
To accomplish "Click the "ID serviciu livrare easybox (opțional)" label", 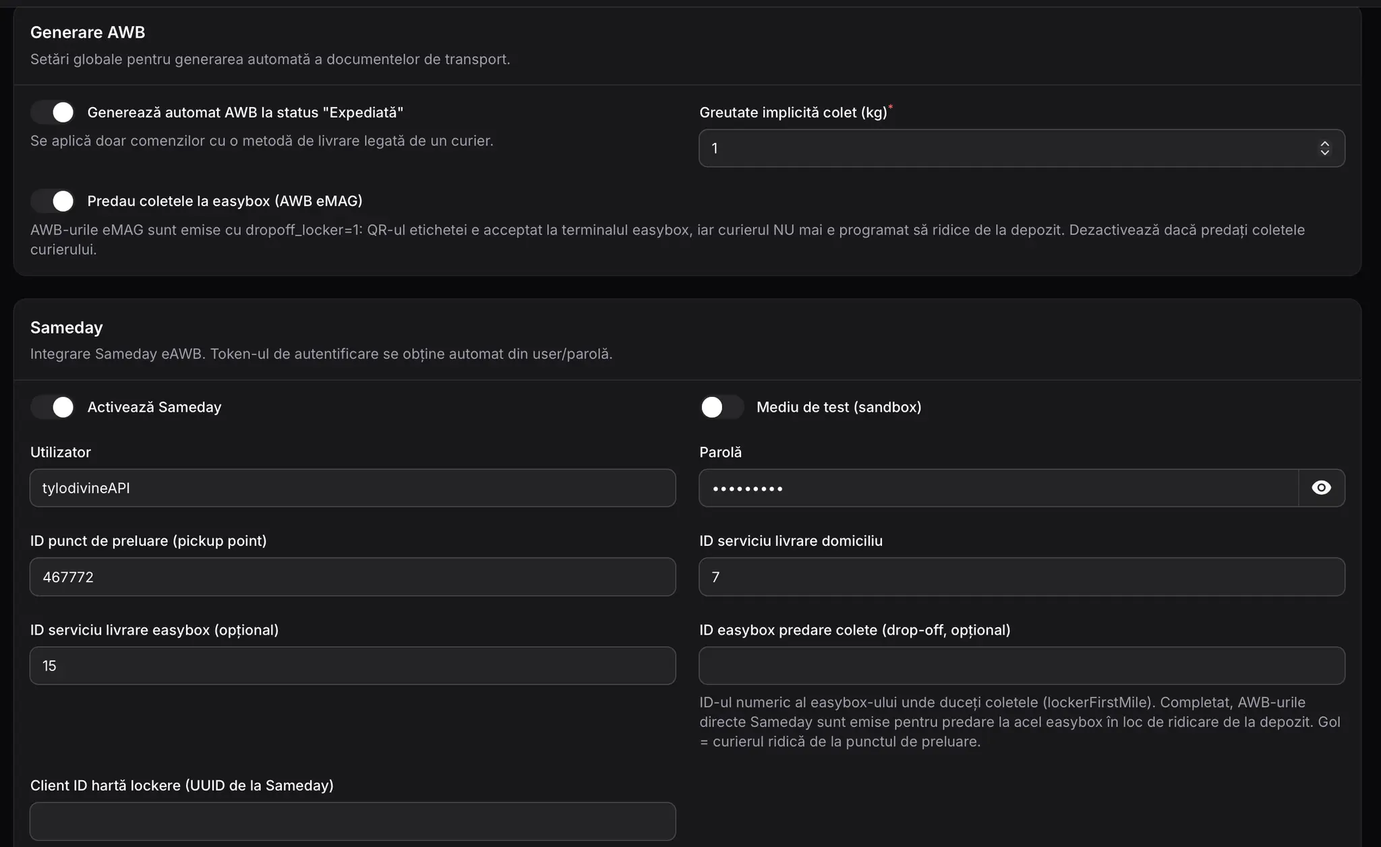I will tap(154, 630).
